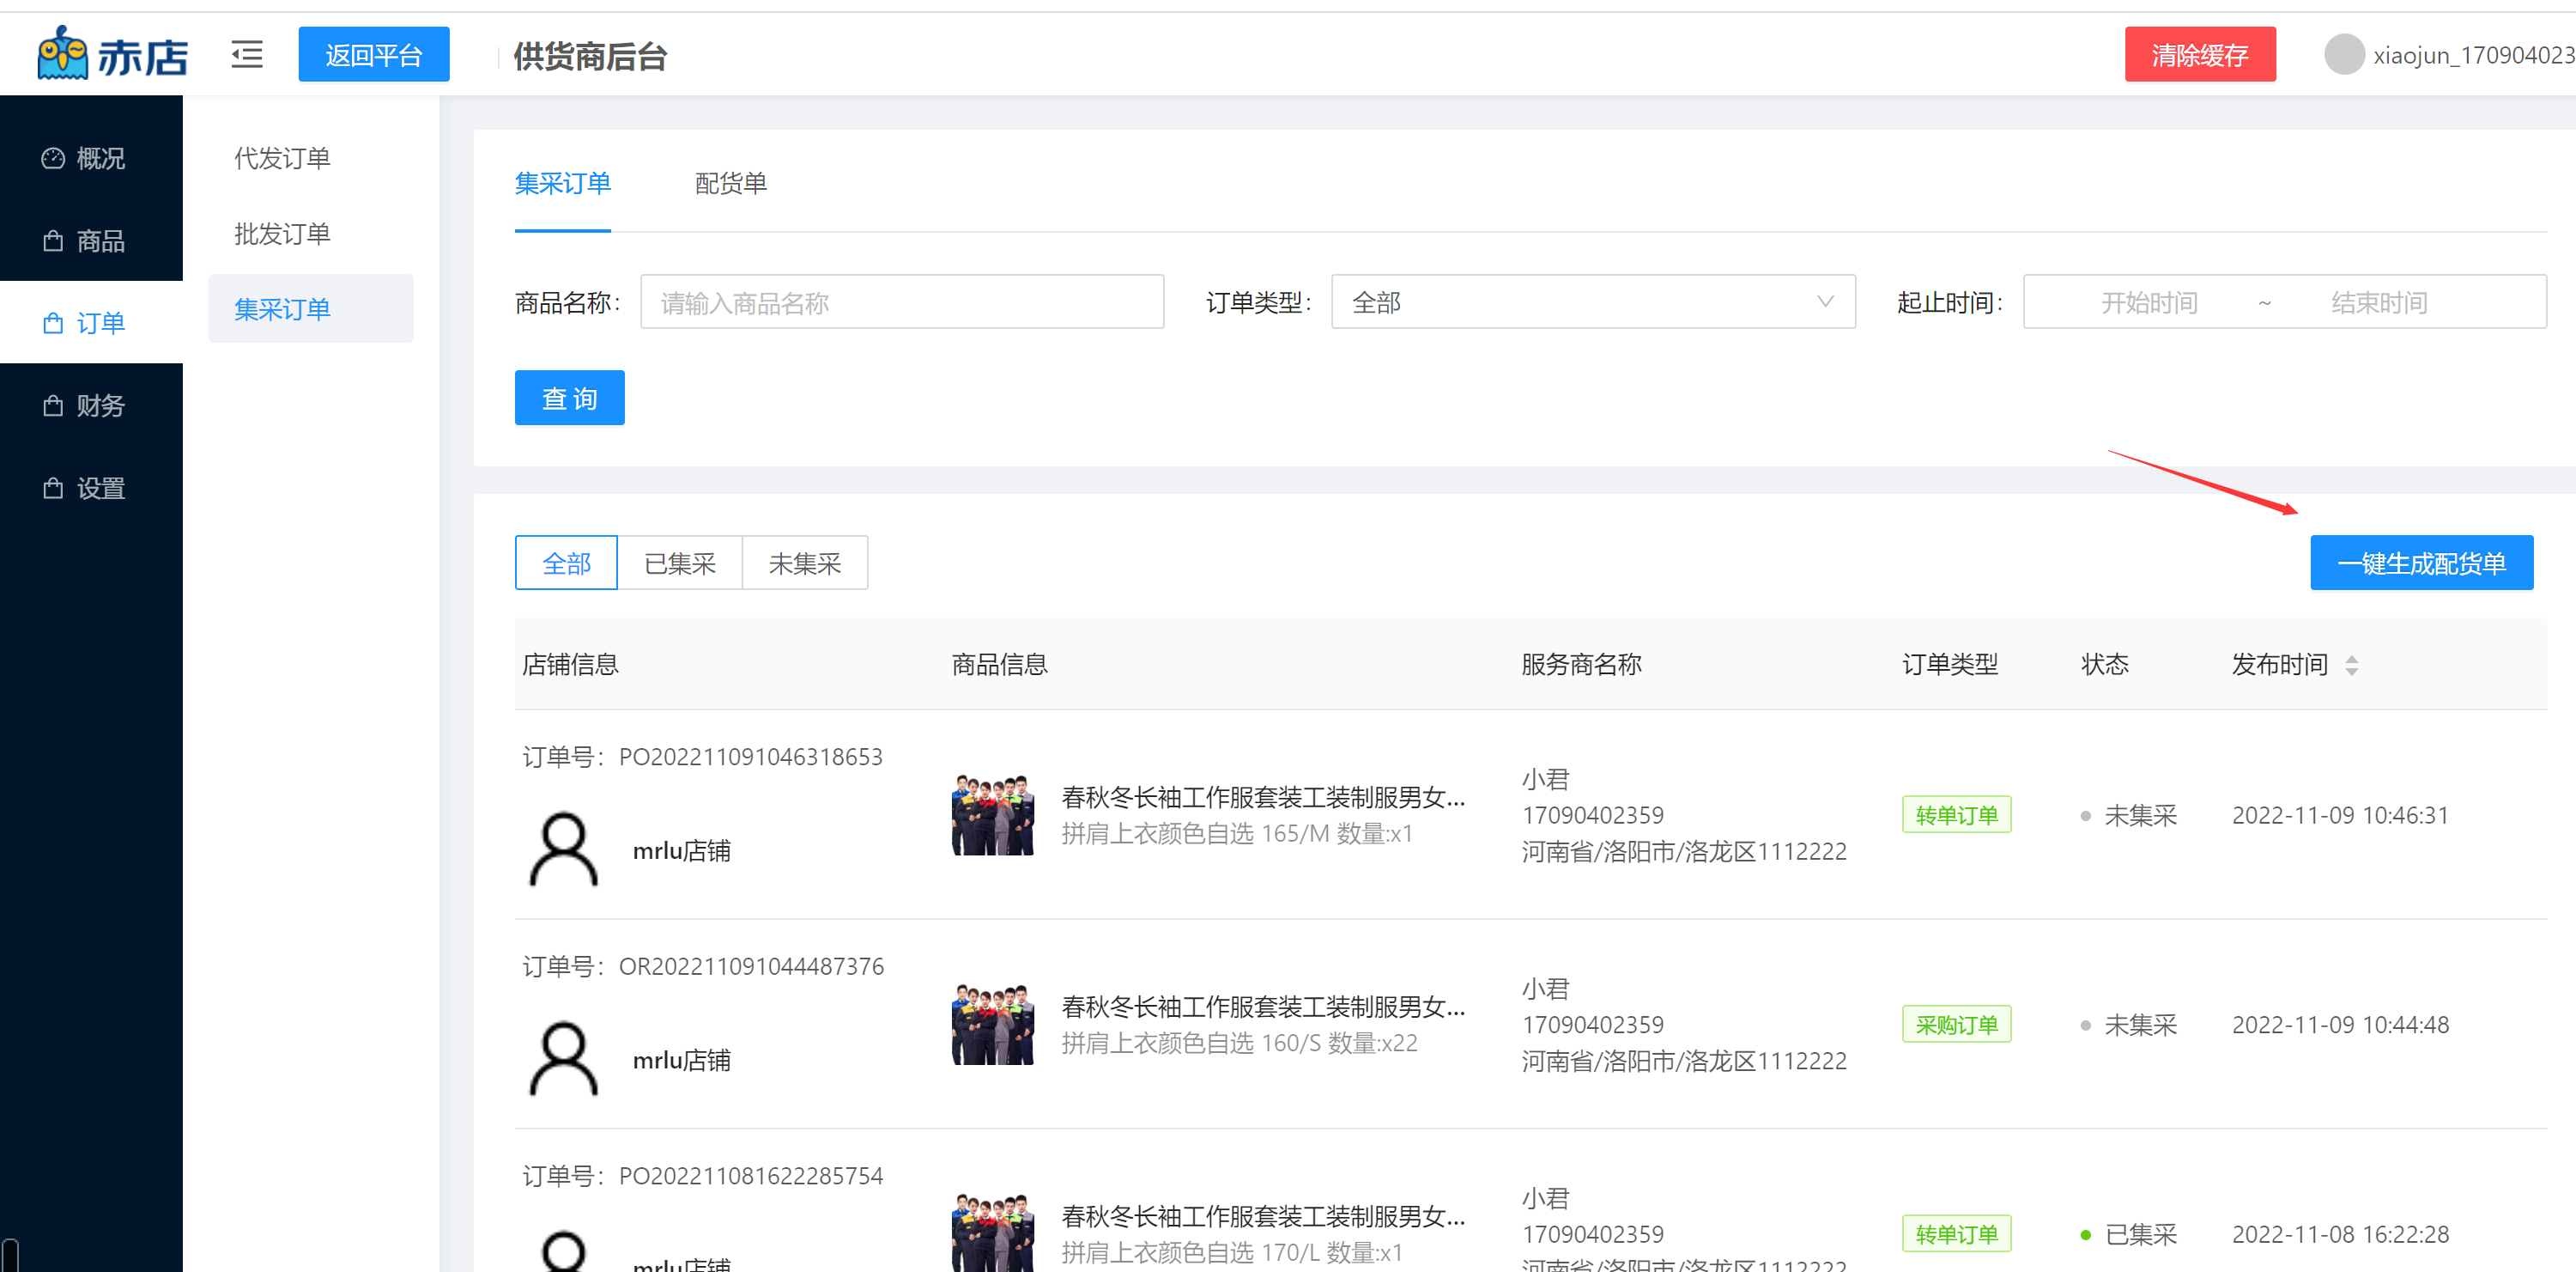Image resolution: width=2576 pixels, height=1272 pixels.
Task: Select the 集采订单 submenu item
Action: click(311, 308)
